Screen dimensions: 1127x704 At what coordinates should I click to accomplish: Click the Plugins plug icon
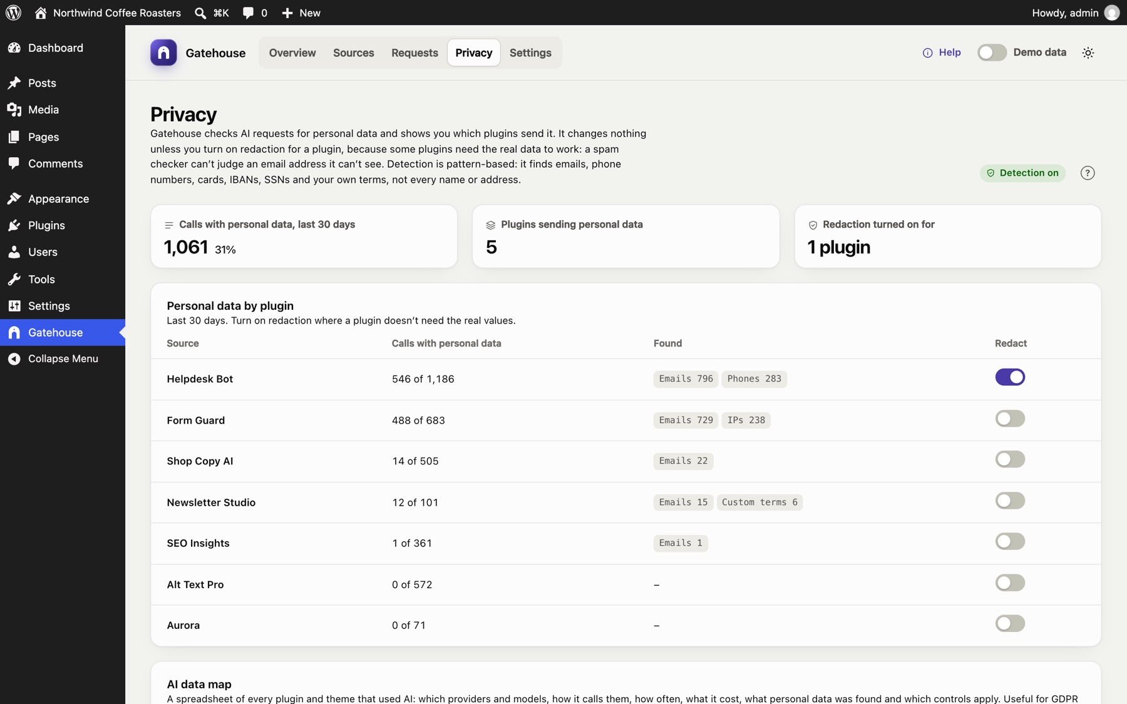14,225
